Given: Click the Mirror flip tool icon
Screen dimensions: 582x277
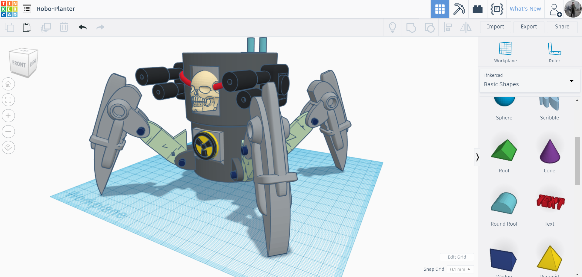Looking at the screenshot, I should (x=466, y=27).
